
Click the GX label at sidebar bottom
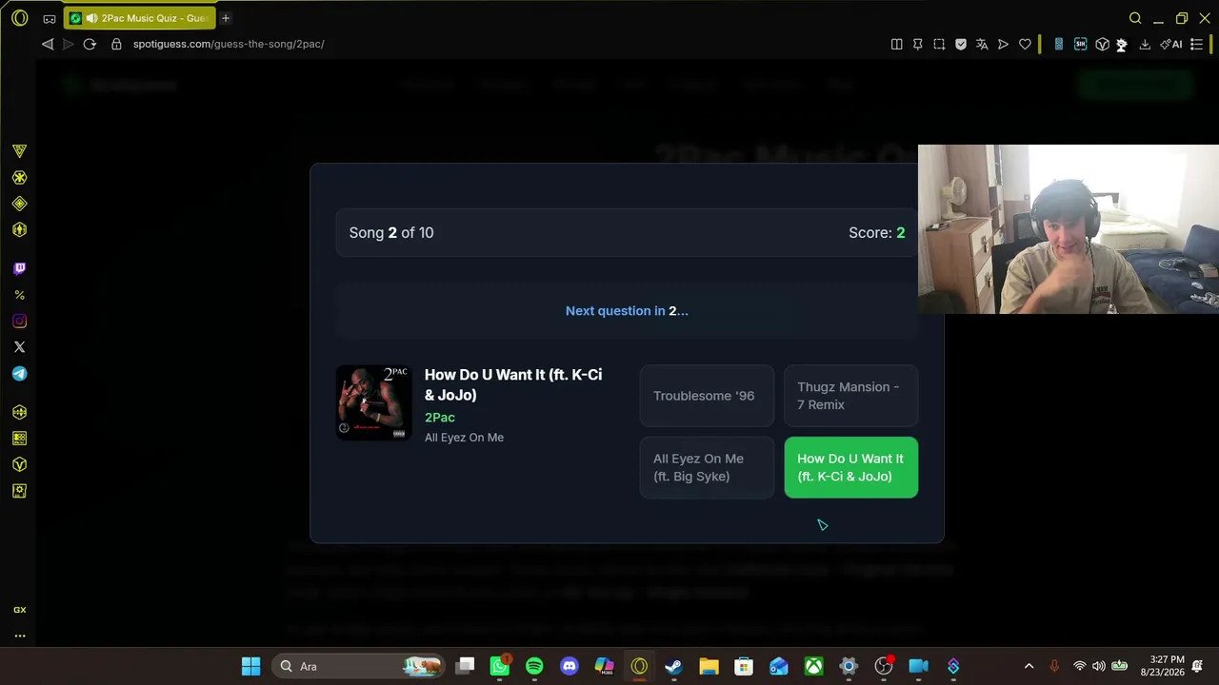click(19, 610)
